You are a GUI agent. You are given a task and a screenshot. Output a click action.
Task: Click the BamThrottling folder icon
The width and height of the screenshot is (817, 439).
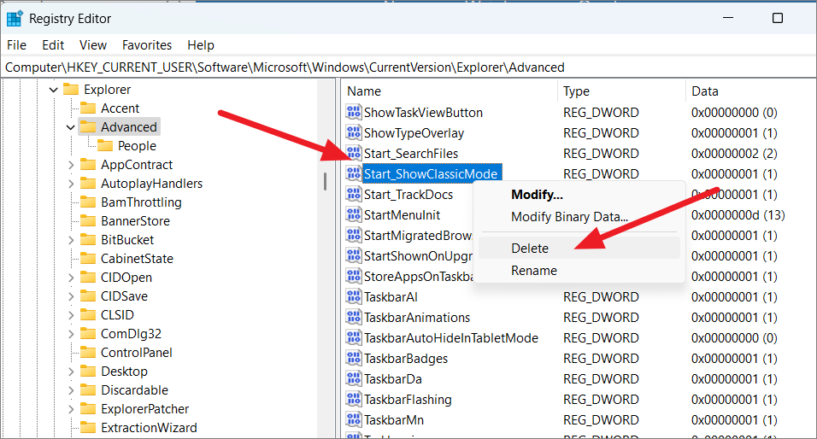(88, 202)
